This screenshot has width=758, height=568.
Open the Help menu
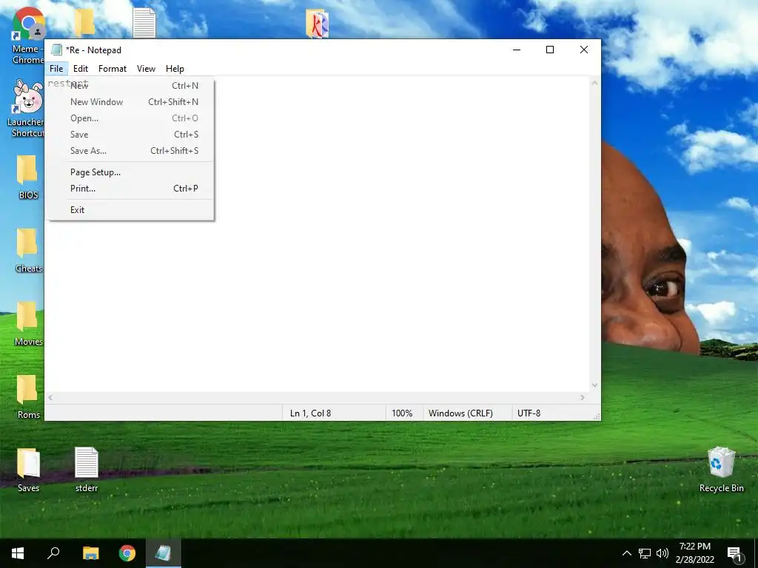(x=175, y=69)
